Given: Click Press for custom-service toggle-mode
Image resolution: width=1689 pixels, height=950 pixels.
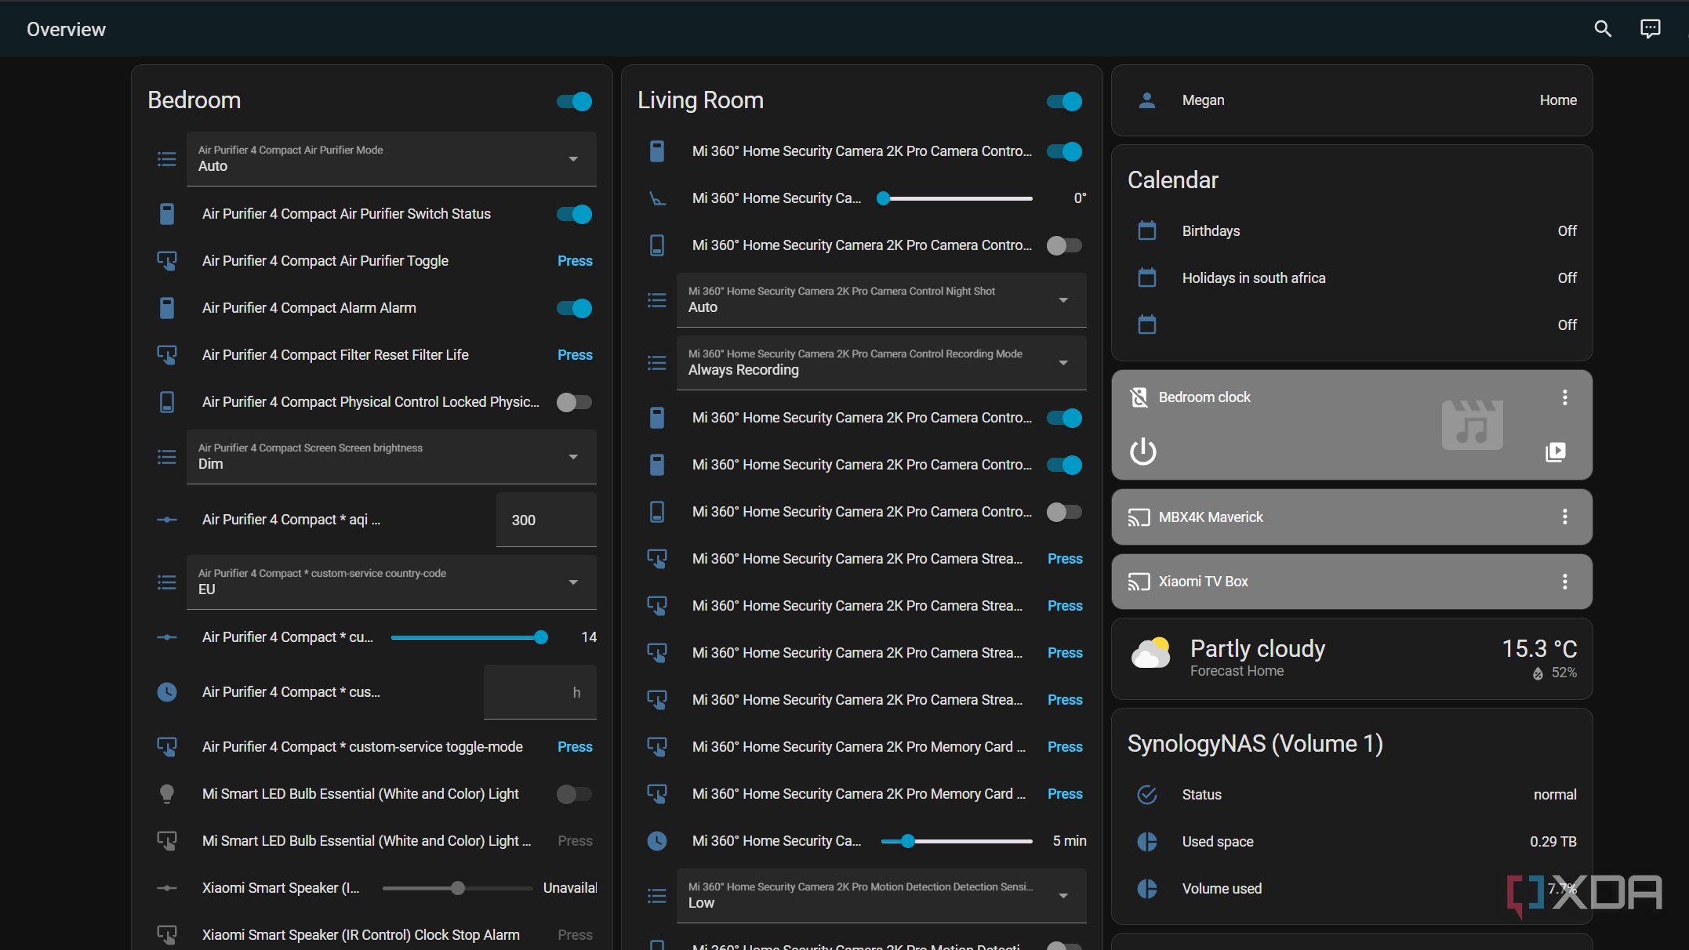Looking at the screenshot, I should 575,747.
